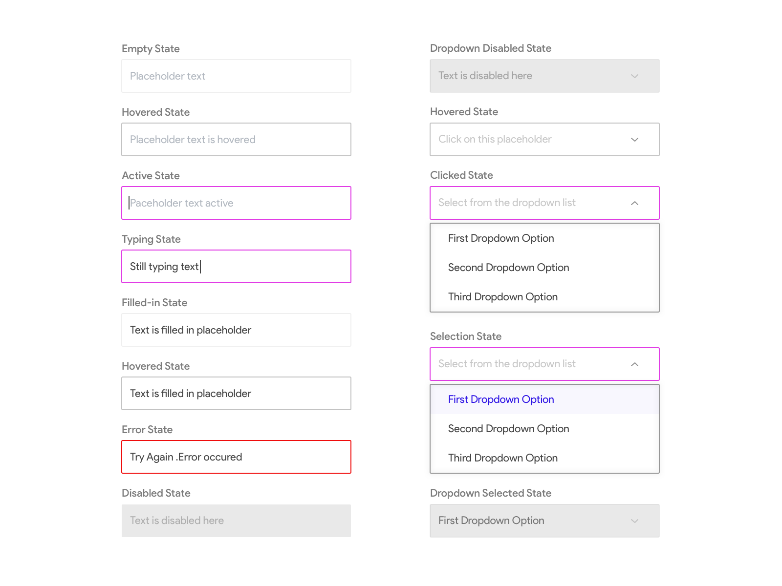Click the collapse chevron in Selection State dropdown
Image resolution: width=782 pixels, height=586 pixels.
coord(634,364)
